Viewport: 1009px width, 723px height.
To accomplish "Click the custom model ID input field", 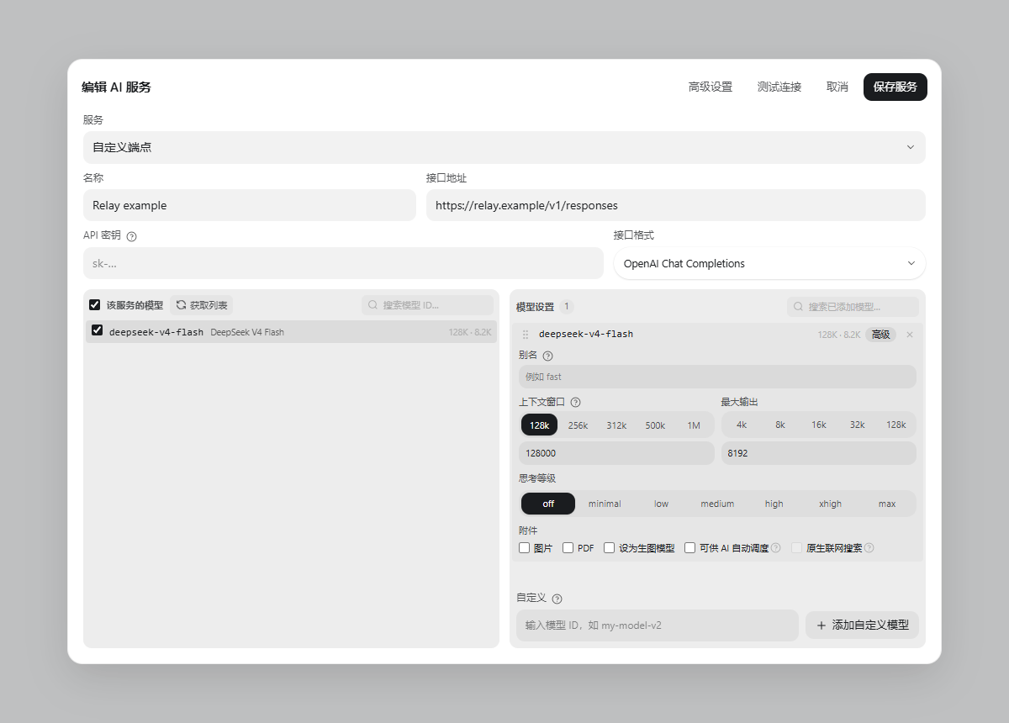I will pyautogui.click(x=658, y=625).
